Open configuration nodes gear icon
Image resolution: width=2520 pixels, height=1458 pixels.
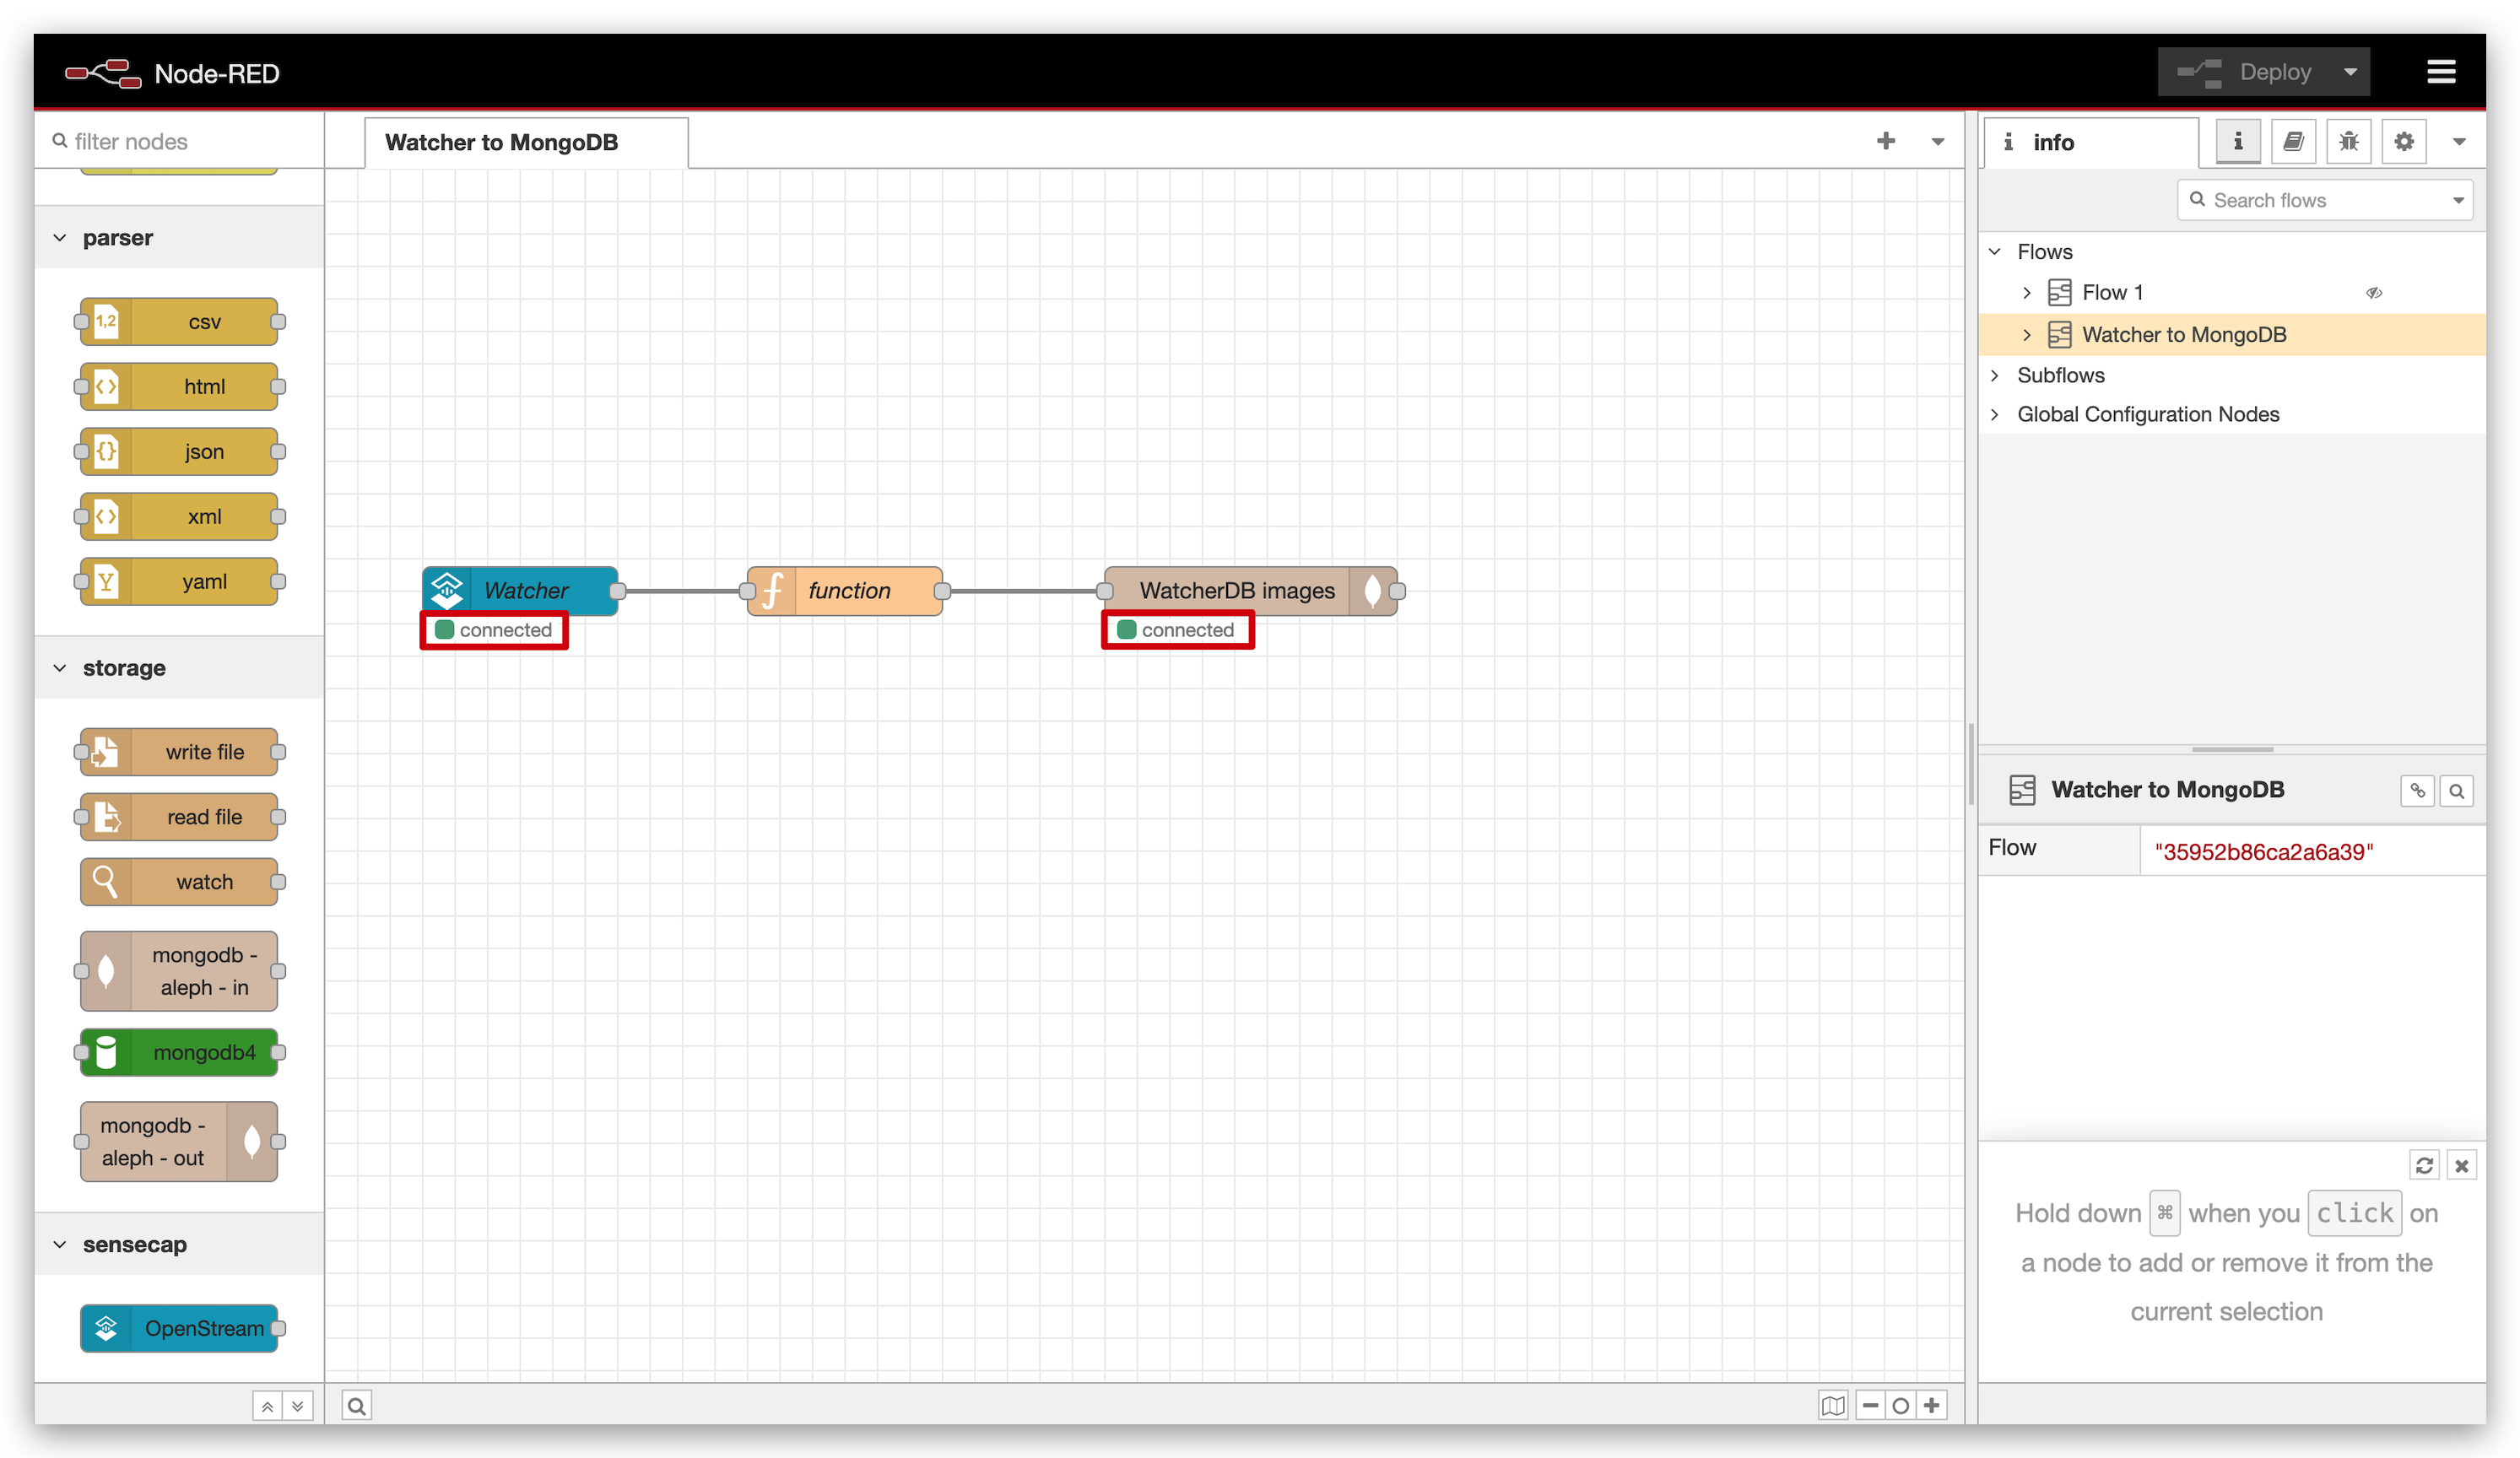click(2403, 142)
